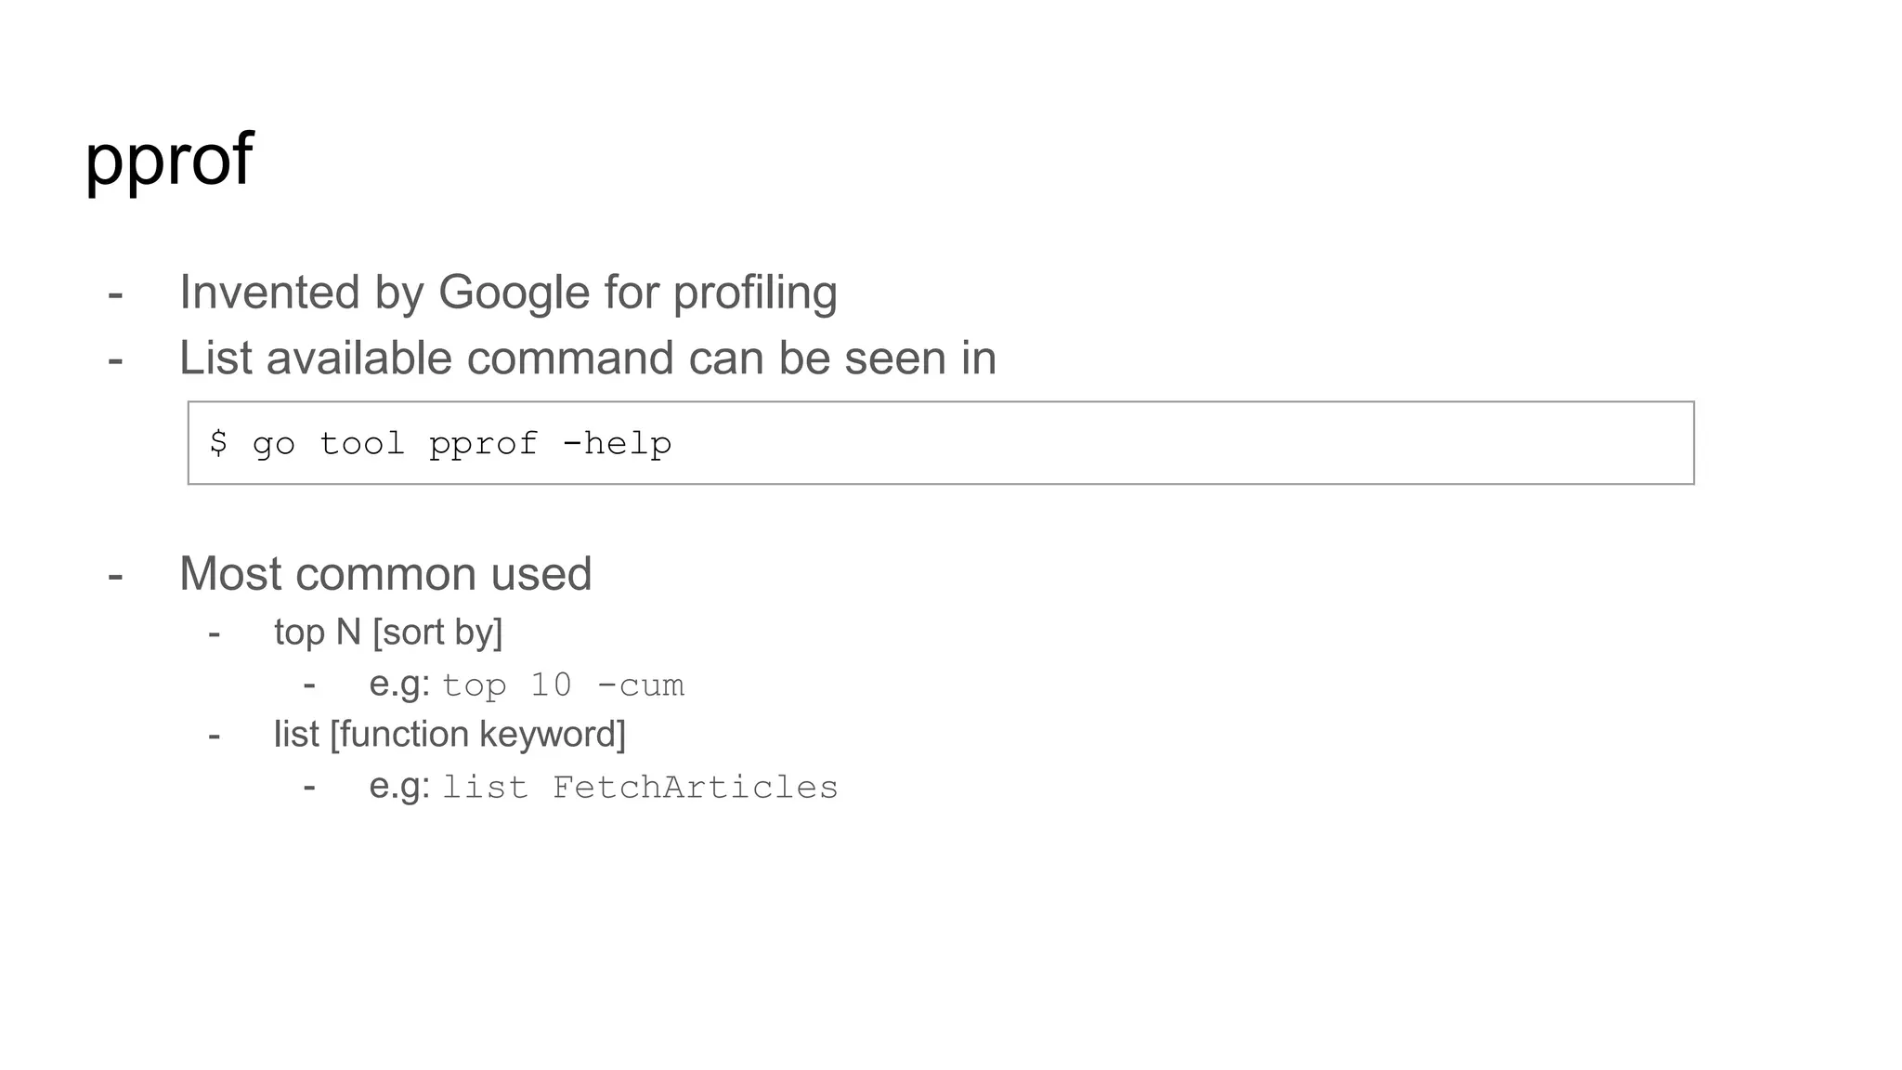The height and width of the screenshot is (1070, 1902).
Task: Click the "-cum" flag in the example
Action: click(640, 685)
